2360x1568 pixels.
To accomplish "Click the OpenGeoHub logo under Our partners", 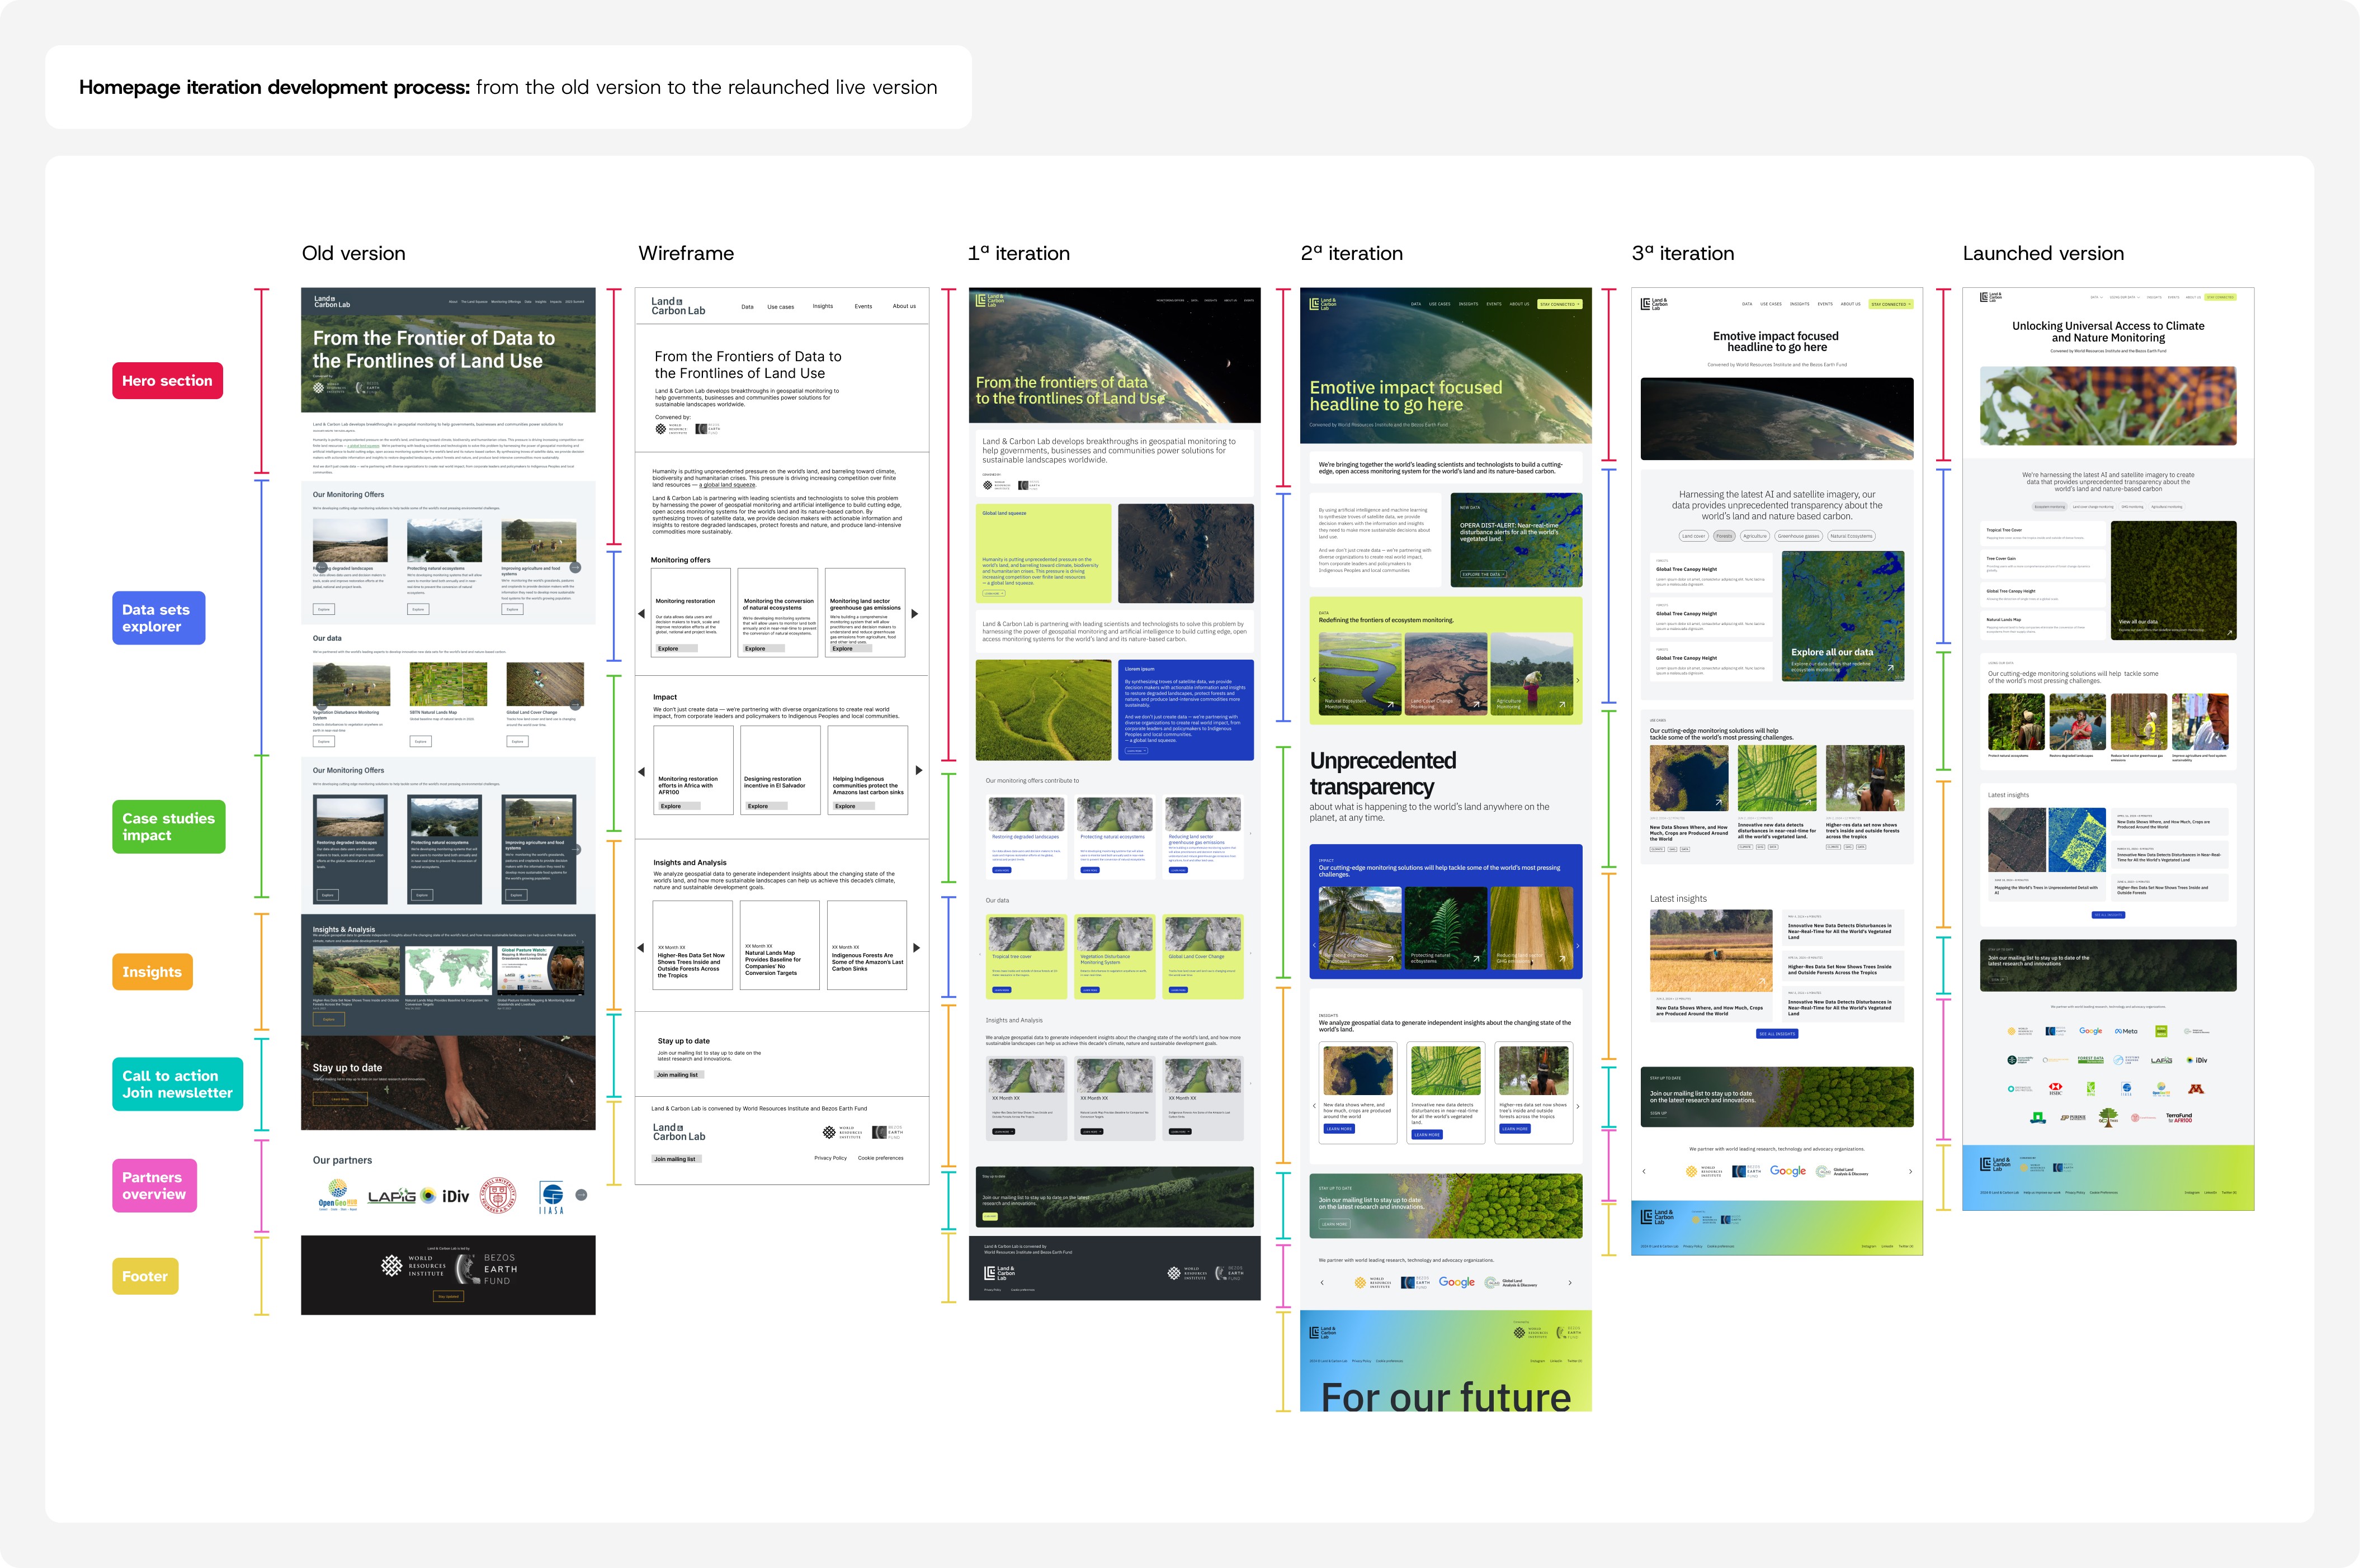I will pyautogui.click(x=338, y=1195).
